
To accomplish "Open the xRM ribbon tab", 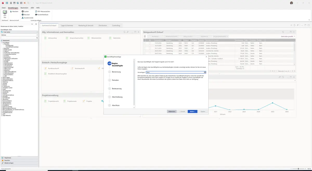I will pos(32,8).
